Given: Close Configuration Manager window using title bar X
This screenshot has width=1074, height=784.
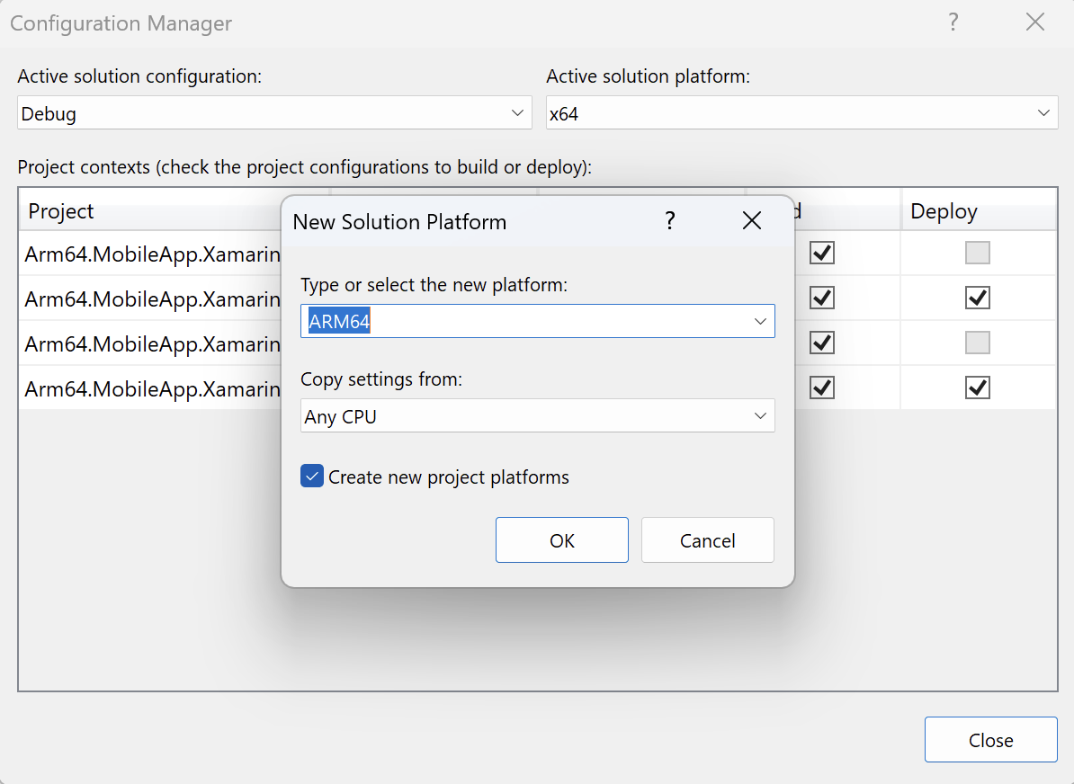Looking at the screenshot, I should point(1035,22).
